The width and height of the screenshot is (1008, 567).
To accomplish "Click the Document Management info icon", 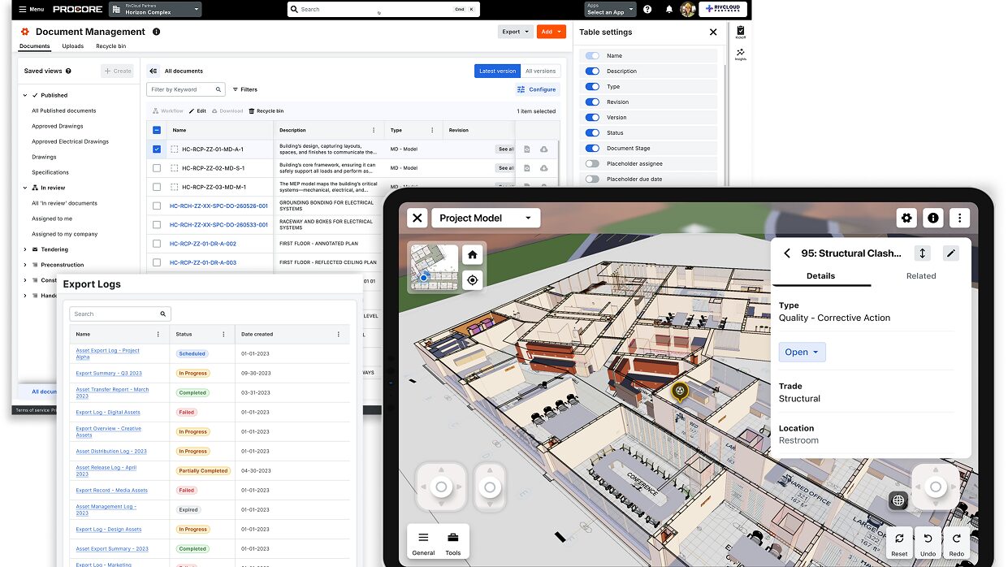I will (156, 32).
